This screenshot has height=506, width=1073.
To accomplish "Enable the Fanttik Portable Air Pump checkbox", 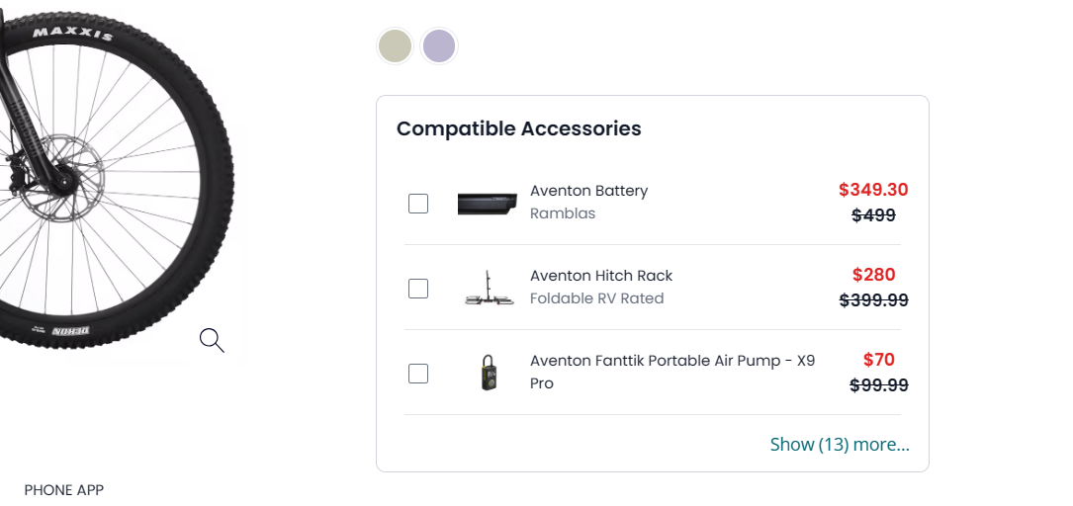I will click(x=418, y=374).
